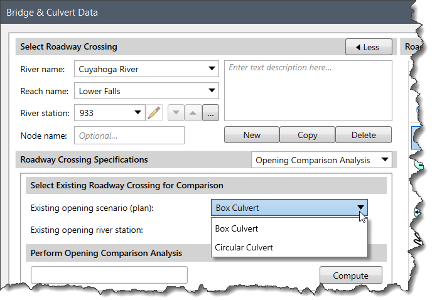Click the text description box
437x300 pixels.
308,91
